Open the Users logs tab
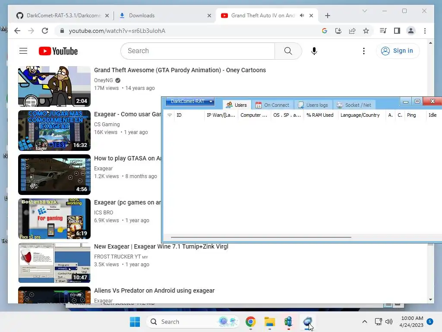The height and width of the screenshot is (332, 442). tap(313, 105)
